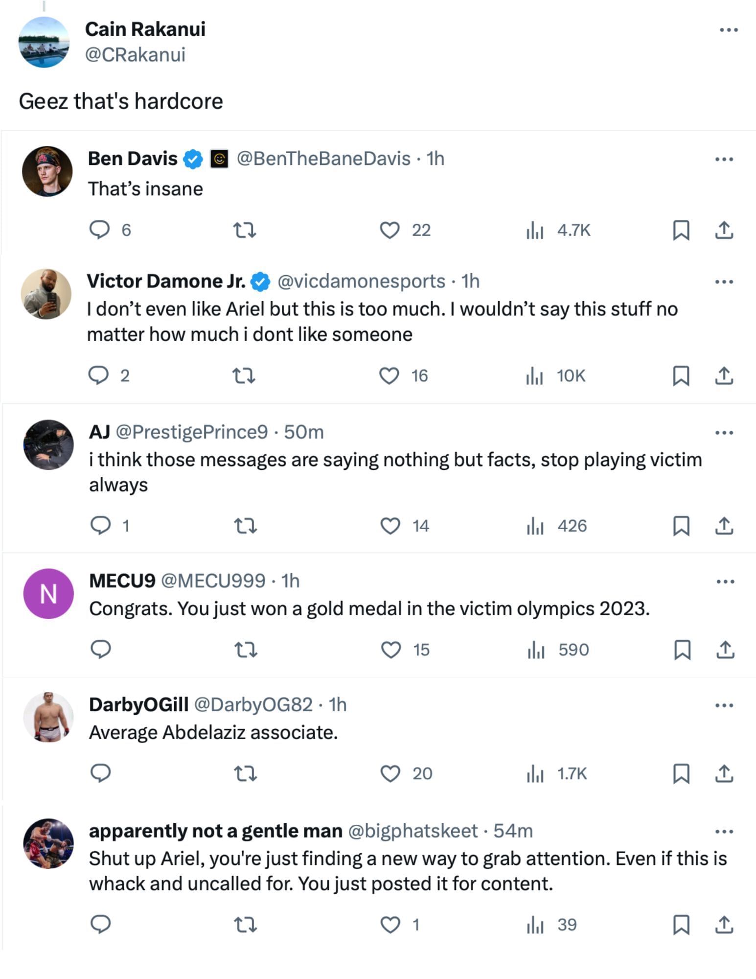Reply to Ben Davis's tweet
This screenshot has height=979, width=756.
(100, 230)
